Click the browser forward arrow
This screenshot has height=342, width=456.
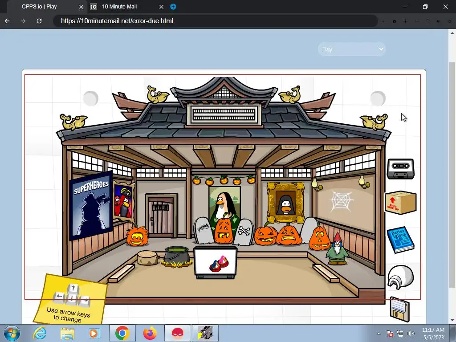(23, 21)
